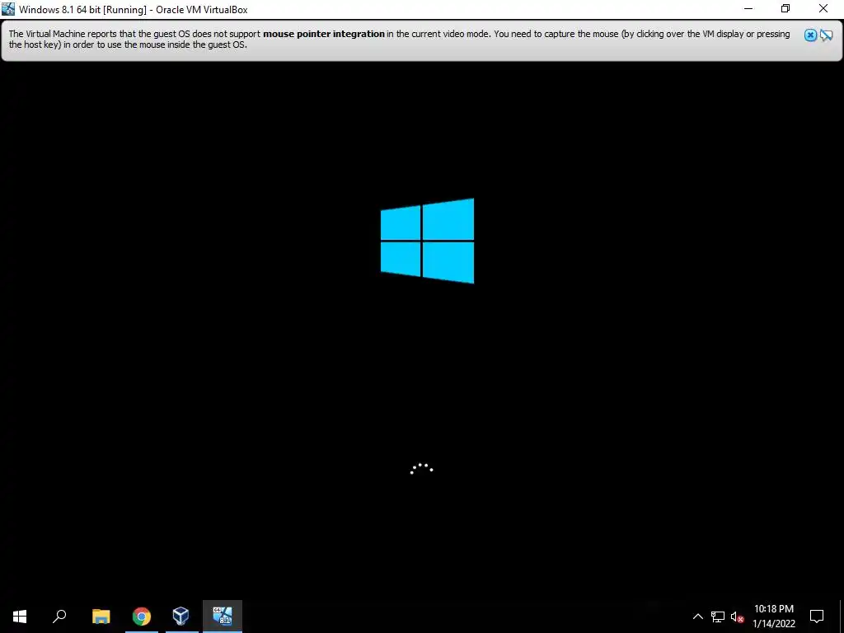Close the VirtualBox VM window
This screenshot has height=633, width=844.
pos(823,9)
